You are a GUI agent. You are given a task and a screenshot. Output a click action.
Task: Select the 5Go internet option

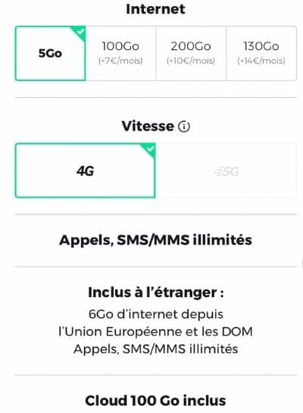[50, 53]
